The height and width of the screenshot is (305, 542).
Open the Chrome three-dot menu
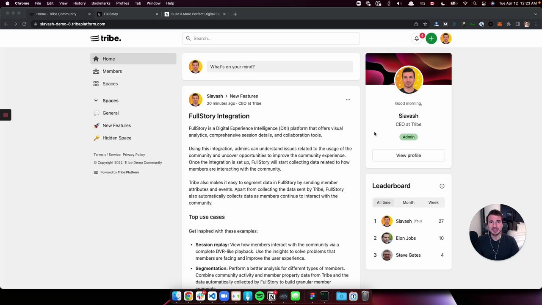click(536, 24)
